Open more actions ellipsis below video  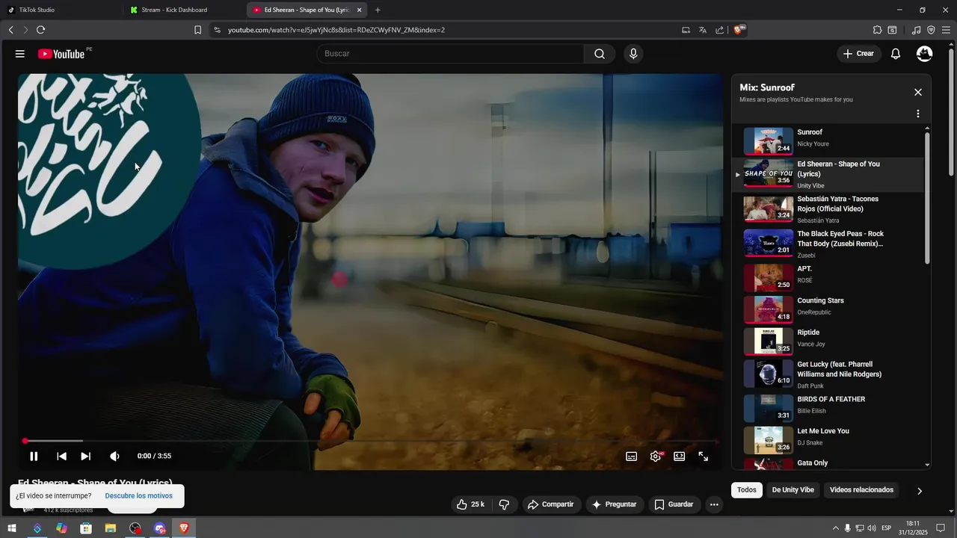click(714, 504)
